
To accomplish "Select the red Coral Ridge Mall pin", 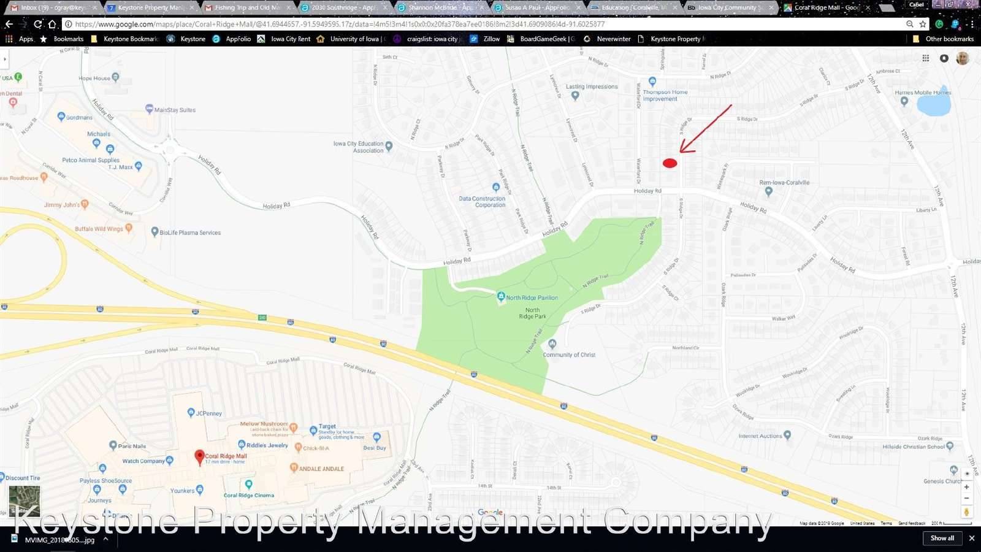I will coord(199,457).
